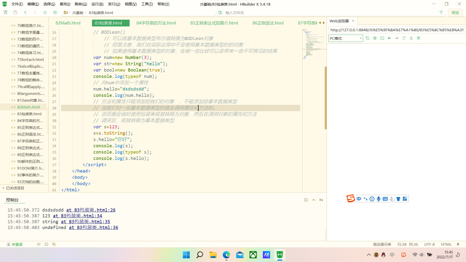
Task: Switch to the 84字符串的方法.html tab
Action: click(156, 23)
